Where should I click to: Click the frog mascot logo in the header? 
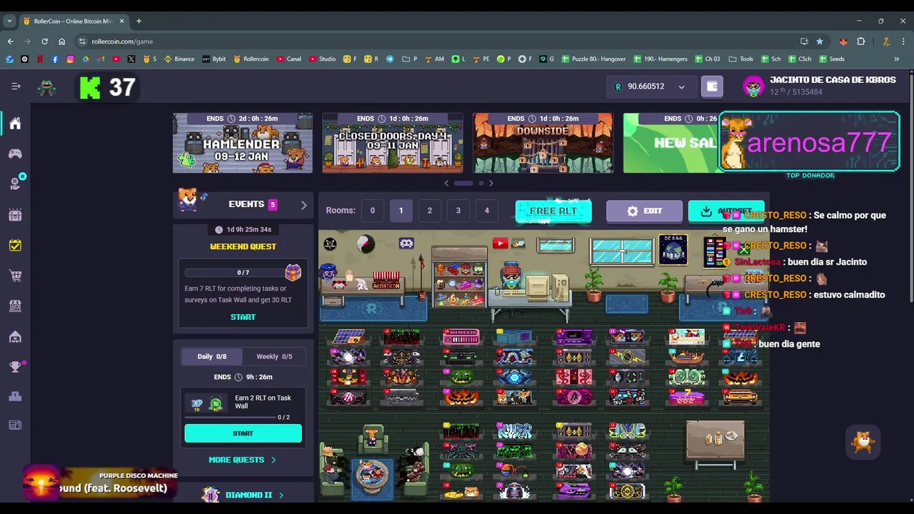point(47,87)
